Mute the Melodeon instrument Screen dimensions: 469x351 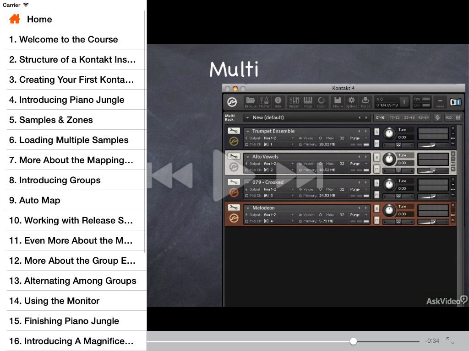(376, 220)
